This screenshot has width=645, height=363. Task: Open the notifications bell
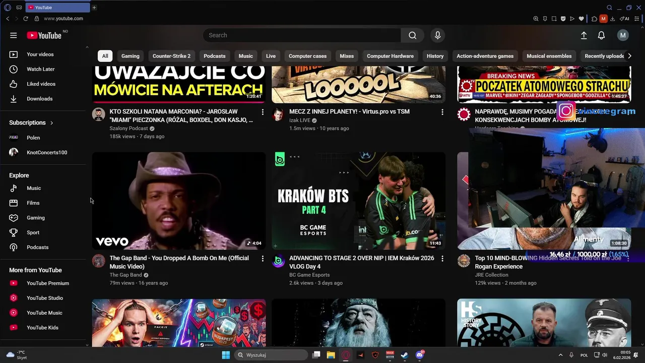pyautogui.click(x=601, y=35)
